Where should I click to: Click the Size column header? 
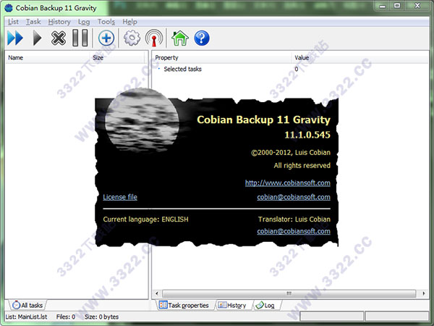[x=118, y=58]
